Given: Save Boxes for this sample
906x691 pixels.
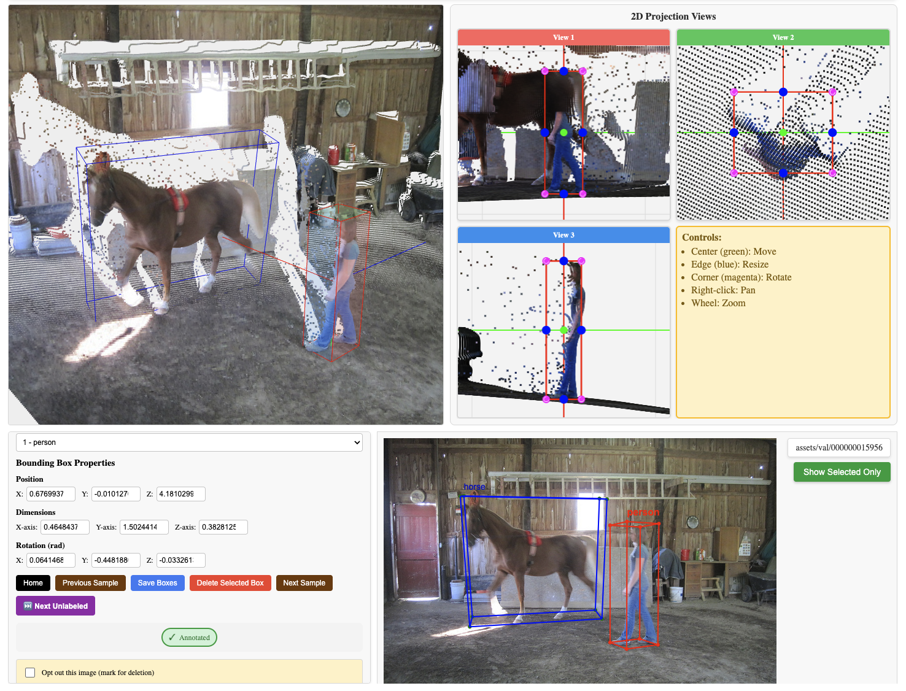Looking at the screenshot, I should point(158,583).
